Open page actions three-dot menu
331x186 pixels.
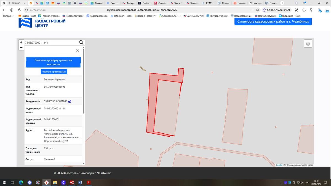pos(253,10)
